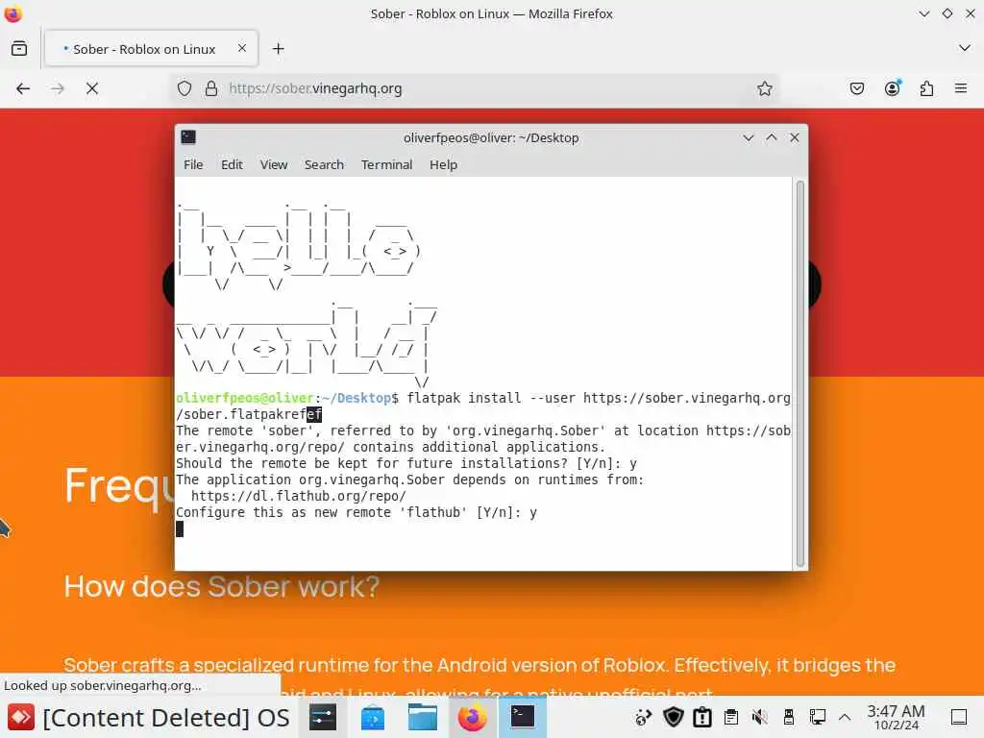Viewport: 984px width, 738px height.
Task: Open system settings from taskbar
Action: tap(323, 717)
